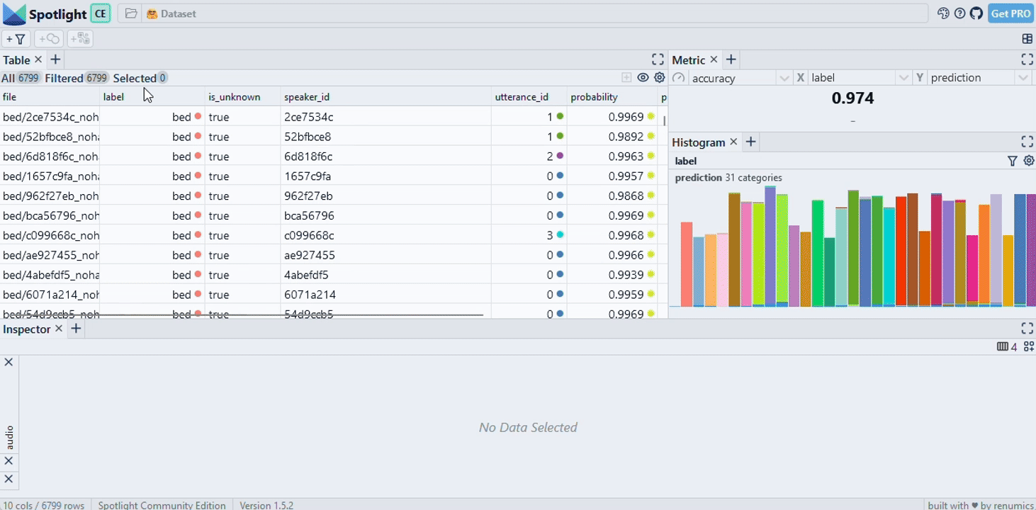The height and width of the screenshot is (510, 1036).
Task: Open the Y axis prediction dropdown
Action: (1023, 78)
